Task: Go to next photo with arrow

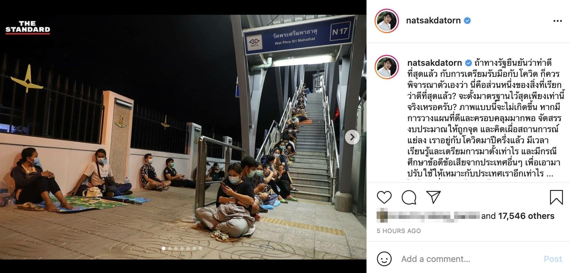Action: [352, 137]
